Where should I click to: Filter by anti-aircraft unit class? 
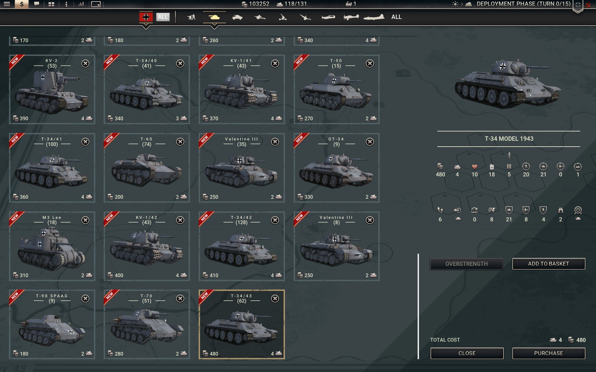click(305, 17)
